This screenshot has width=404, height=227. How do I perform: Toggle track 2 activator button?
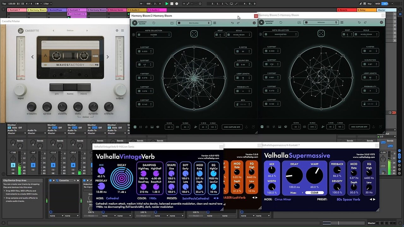click(33, 165)
